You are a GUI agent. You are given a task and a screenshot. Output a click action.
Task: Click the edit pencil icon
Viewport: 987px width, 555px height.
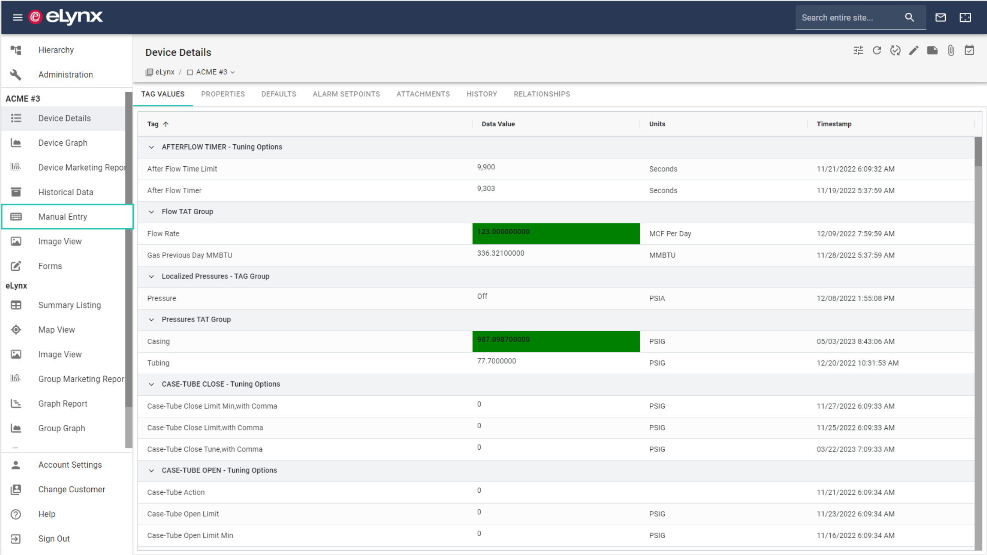click(914, 50)
